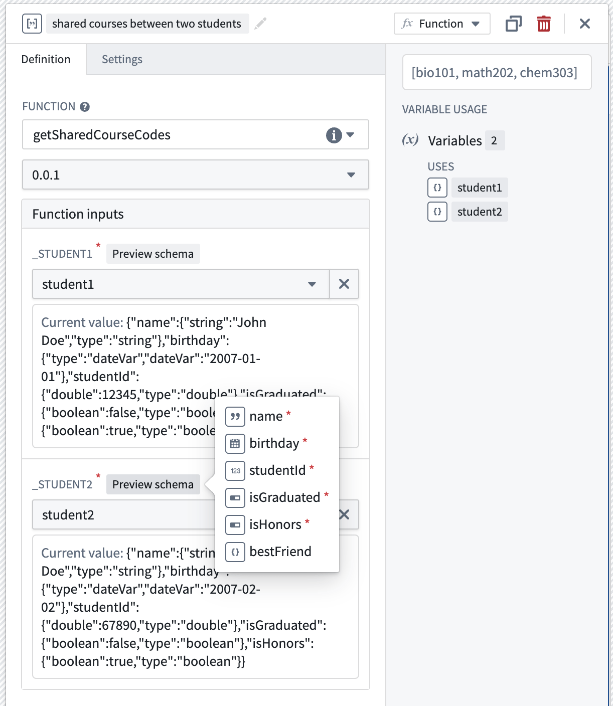Click Preview schema for _STUDENT1
This screenshot has width=613, height=706.
coord(153,254)
